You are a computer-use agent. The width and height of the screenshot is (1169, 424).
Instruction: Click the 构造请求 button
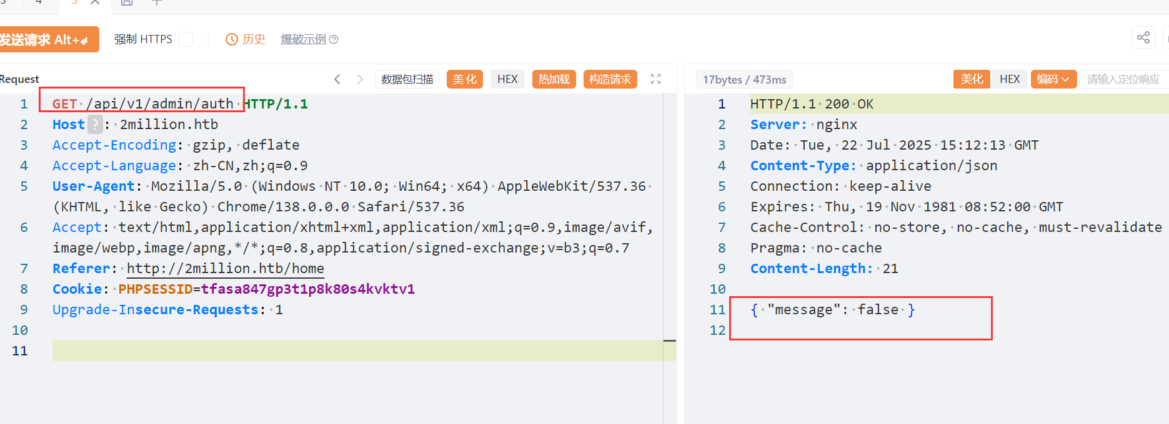610,79
